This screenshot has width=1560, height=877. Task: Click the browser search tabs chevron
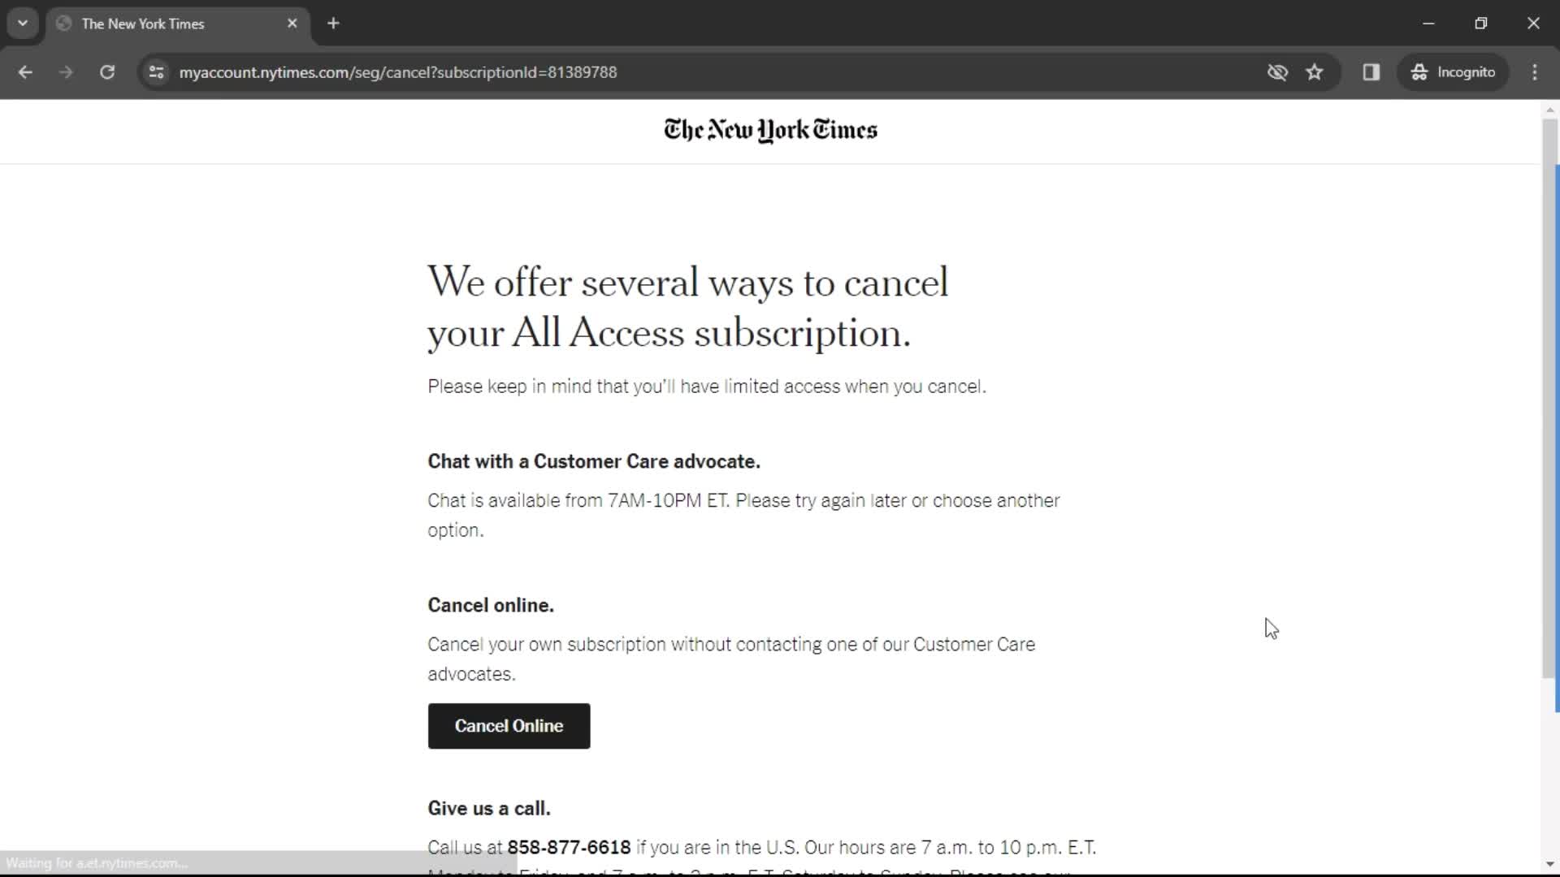pos(23,23)
